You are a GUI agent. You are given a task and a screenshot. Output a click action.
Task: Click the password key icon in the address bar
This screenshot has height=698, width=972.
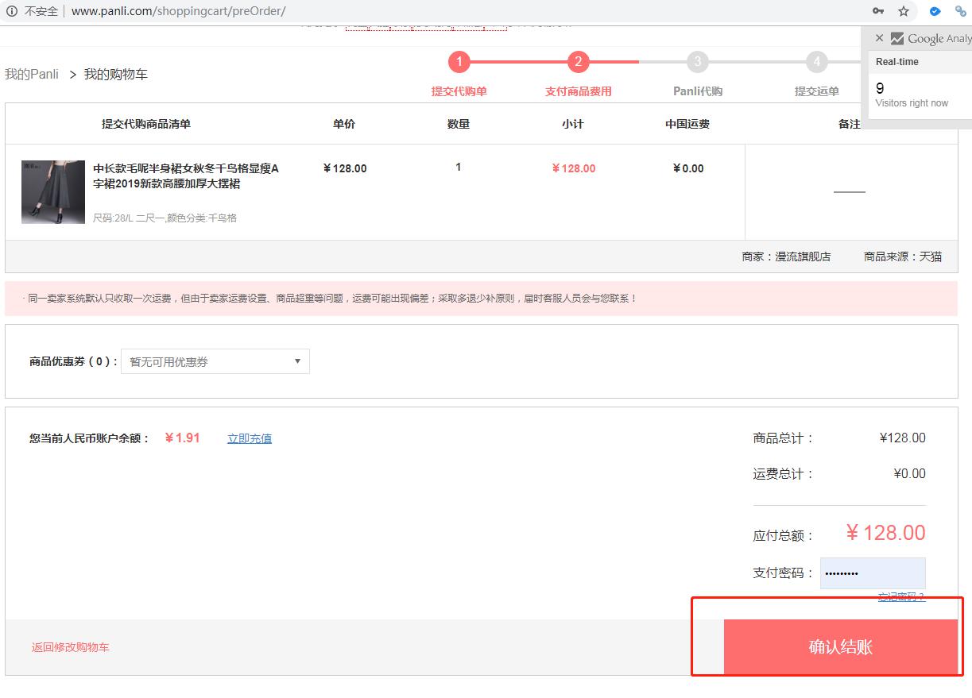pyautogui.click(x=877, y=11)
